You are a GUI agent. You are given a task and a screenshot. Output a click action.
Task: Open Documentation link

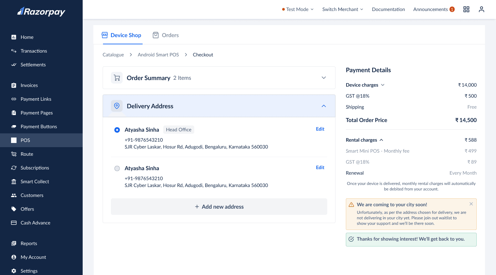coord(389,9)
